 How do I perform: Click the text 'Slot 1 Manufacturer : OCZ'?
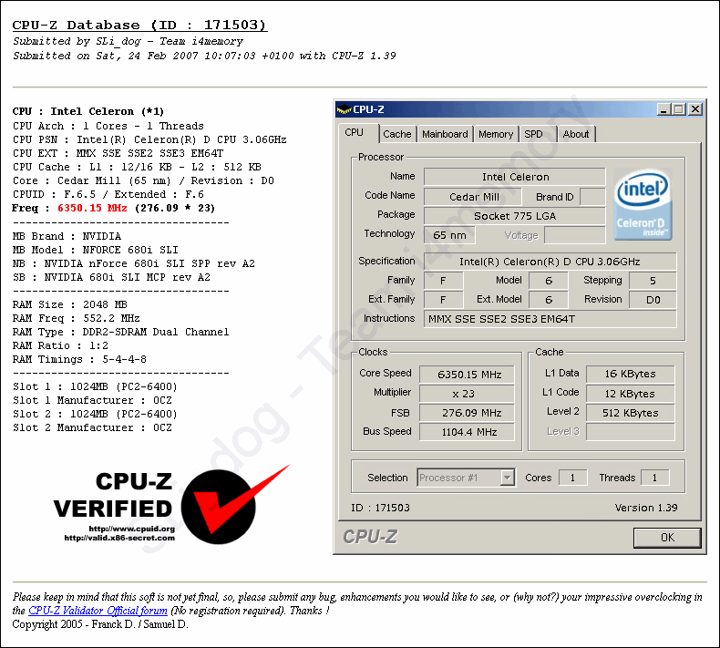coord(92,400)
